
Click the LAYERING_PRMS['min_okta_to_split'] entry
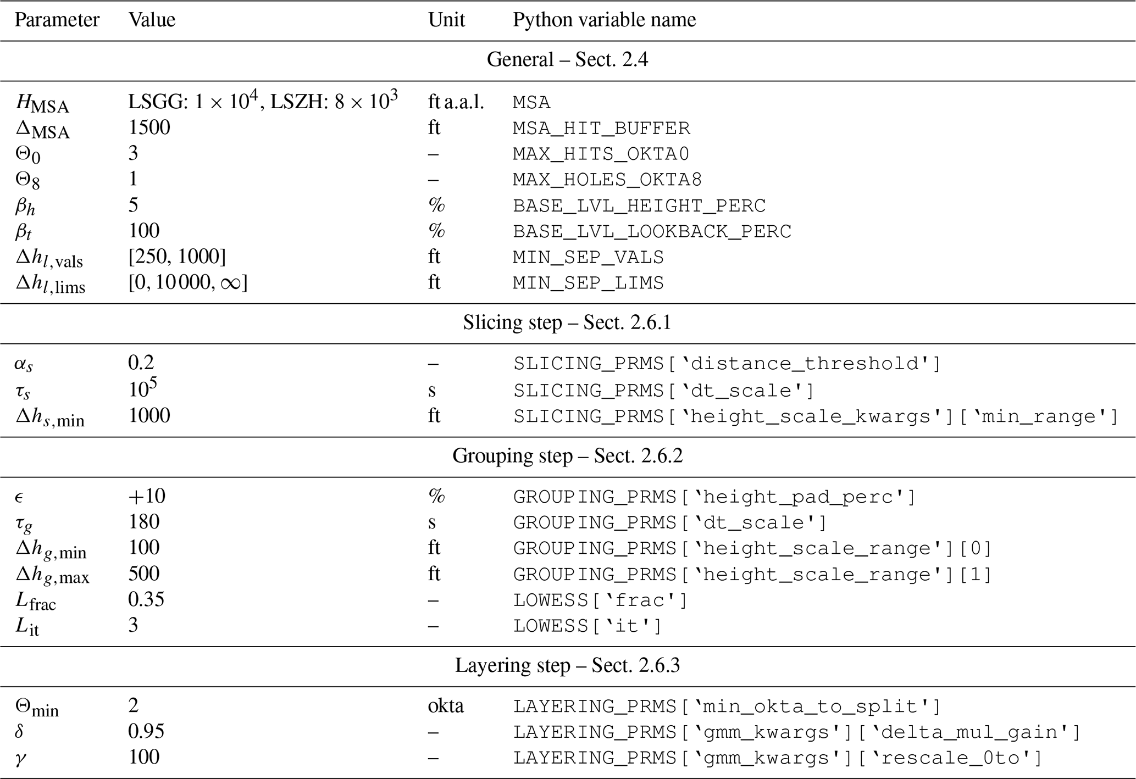pos(727,706)
